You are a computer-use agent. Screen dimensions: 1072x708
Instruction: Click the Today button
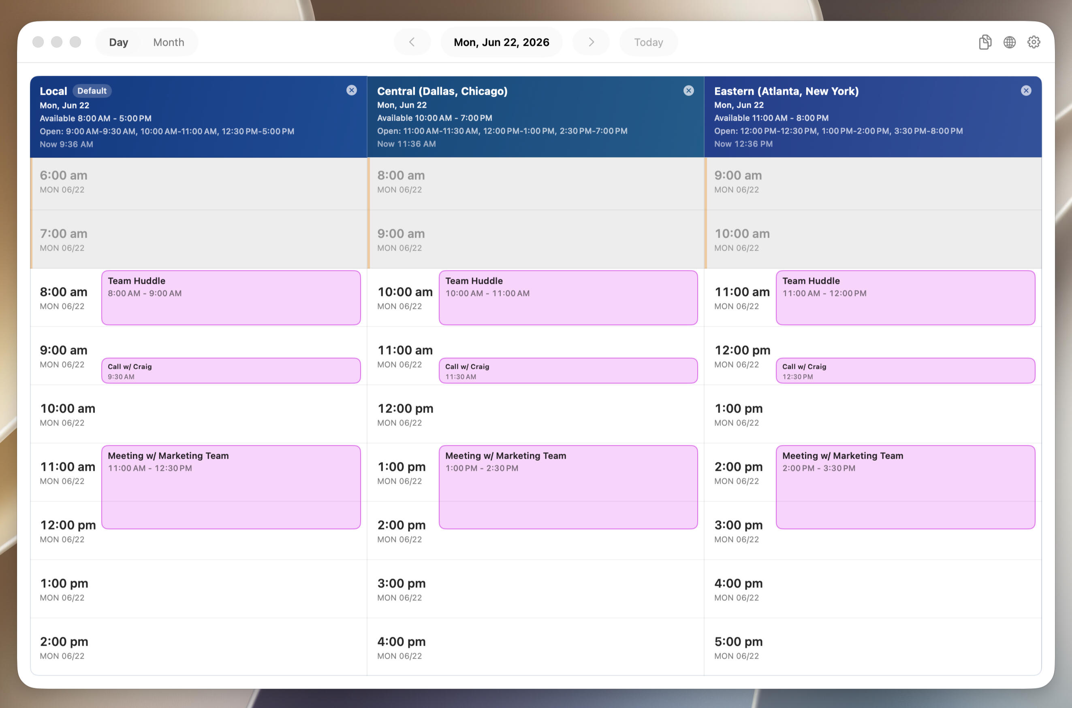(649, 42)
